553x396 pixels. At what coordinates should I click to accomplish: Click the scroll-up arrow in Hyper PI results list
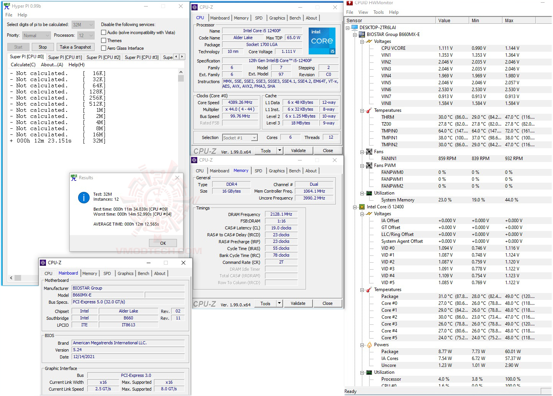click(181, 72)
